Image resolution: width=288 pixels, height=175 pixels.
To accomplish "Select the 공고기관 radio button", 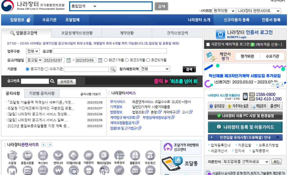I will 27,69.
